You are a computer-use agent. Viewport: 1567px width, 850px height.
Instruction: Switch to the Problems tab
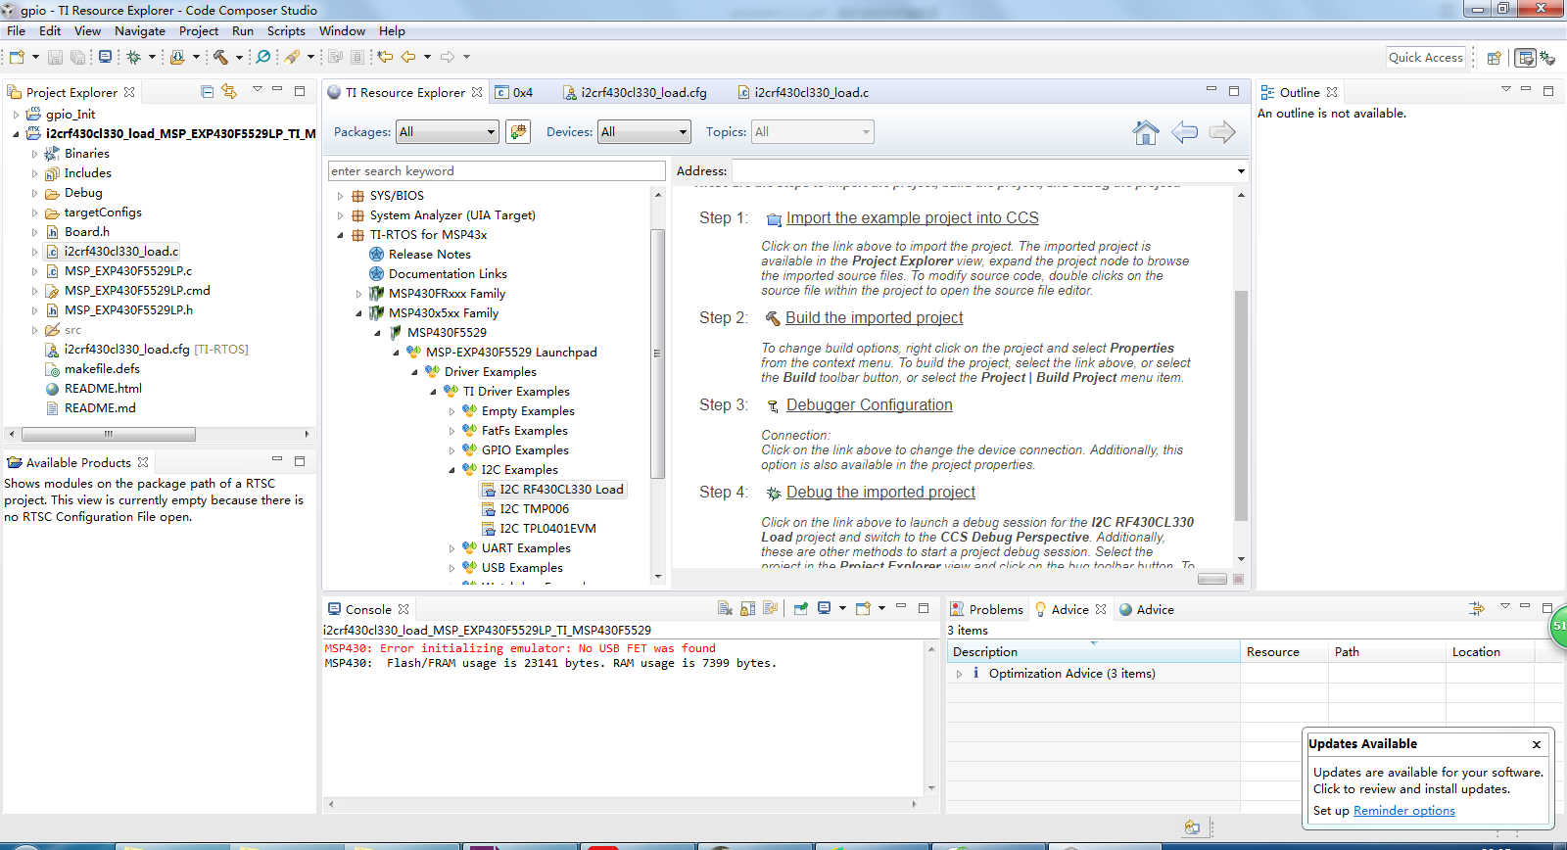coord(987,609)
